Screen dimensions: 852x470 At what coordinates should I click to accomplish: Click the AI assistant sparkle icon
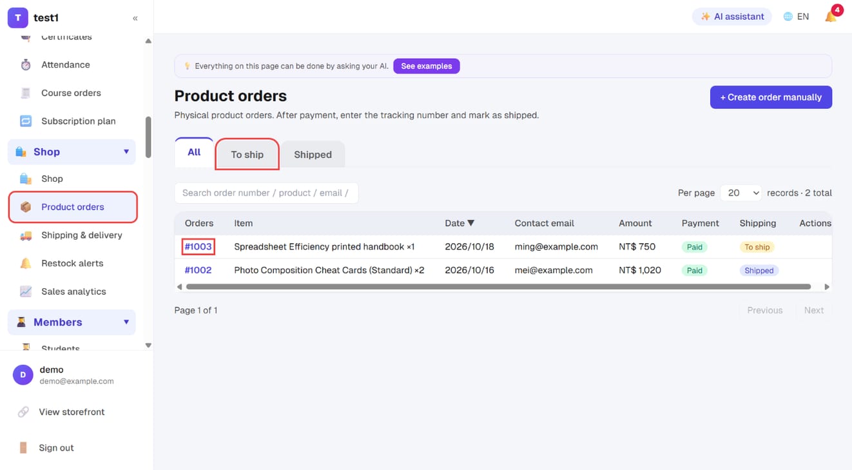tap(705, 17)
